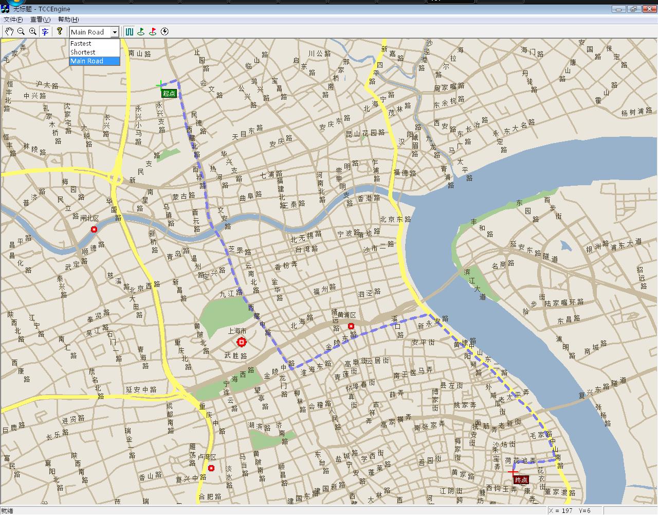Open the 帮助(H) menu

click(68, 20)
